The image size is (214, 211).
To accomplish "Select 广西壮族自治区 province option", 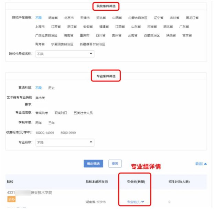I will 46,35.
